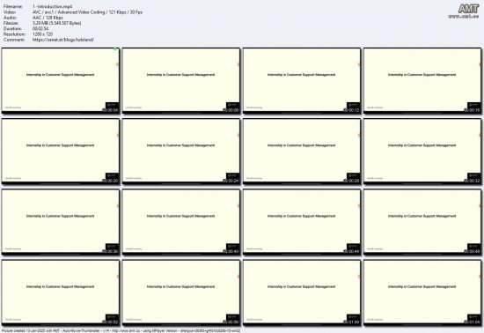Choose the thumbnail marked 00:00:32

click(x=422, y=151)
